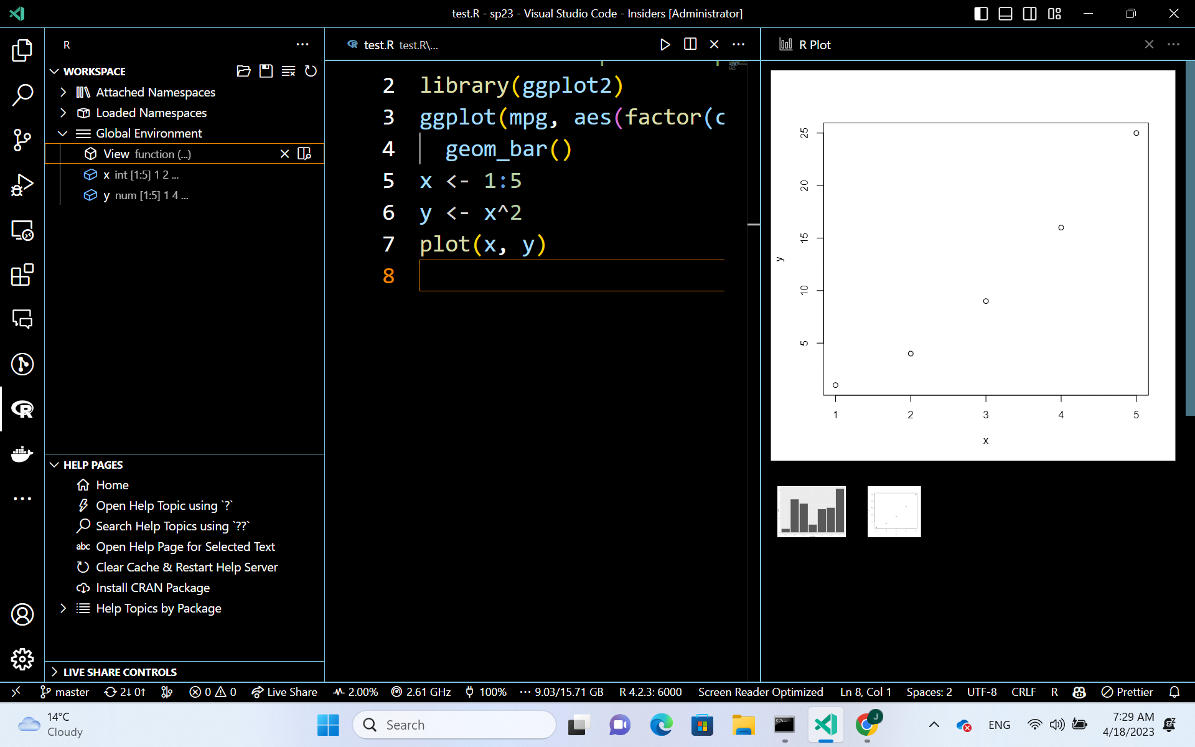The image size is (1195, 747).
Task: Open the Docker sidebar icon
Action: (x=22, y=454)
